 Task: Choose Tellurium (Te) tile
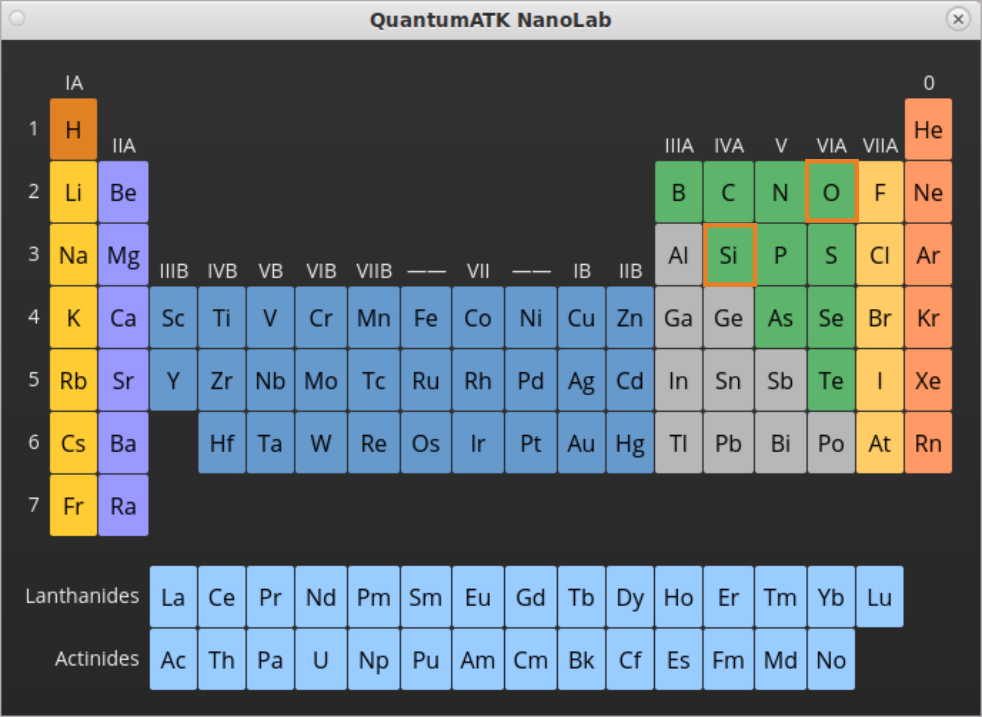[831, 380]
